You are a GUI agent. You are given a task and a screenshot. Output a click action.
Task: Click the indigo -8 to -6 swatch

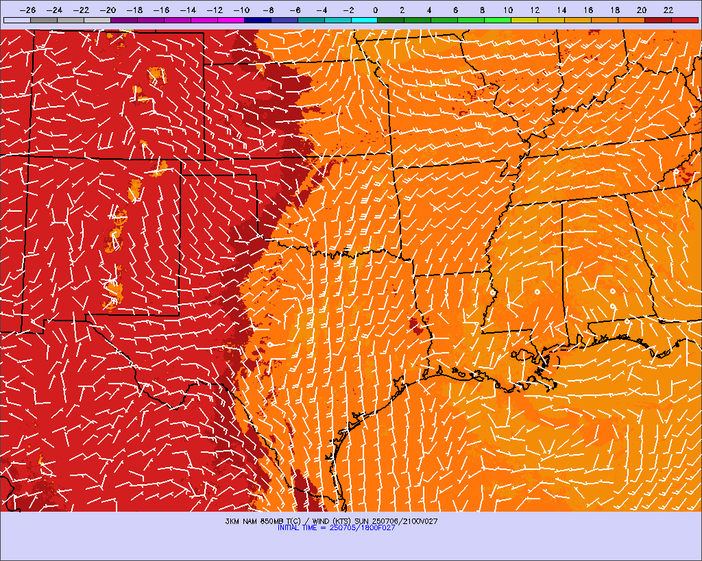point(285,20)
